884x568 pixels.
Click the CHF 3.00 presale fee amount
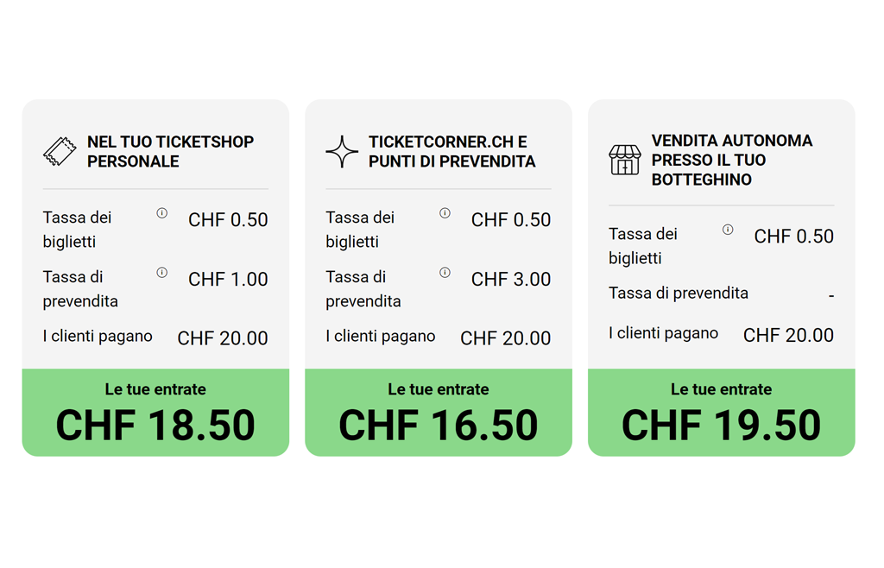click(511, 280)
